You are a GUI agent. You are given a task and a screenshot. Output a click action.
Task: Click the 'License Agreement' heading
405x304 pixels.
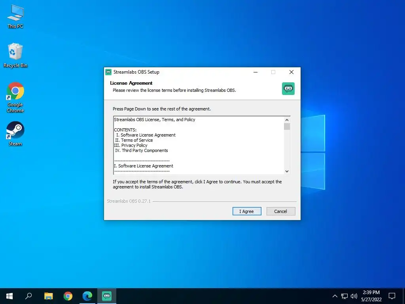131,83
